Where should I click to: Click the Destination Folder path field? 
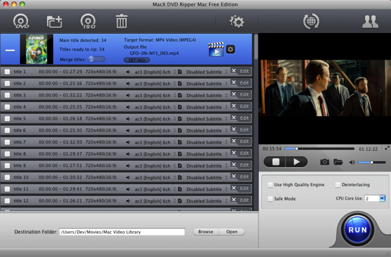tap(122, 232)
